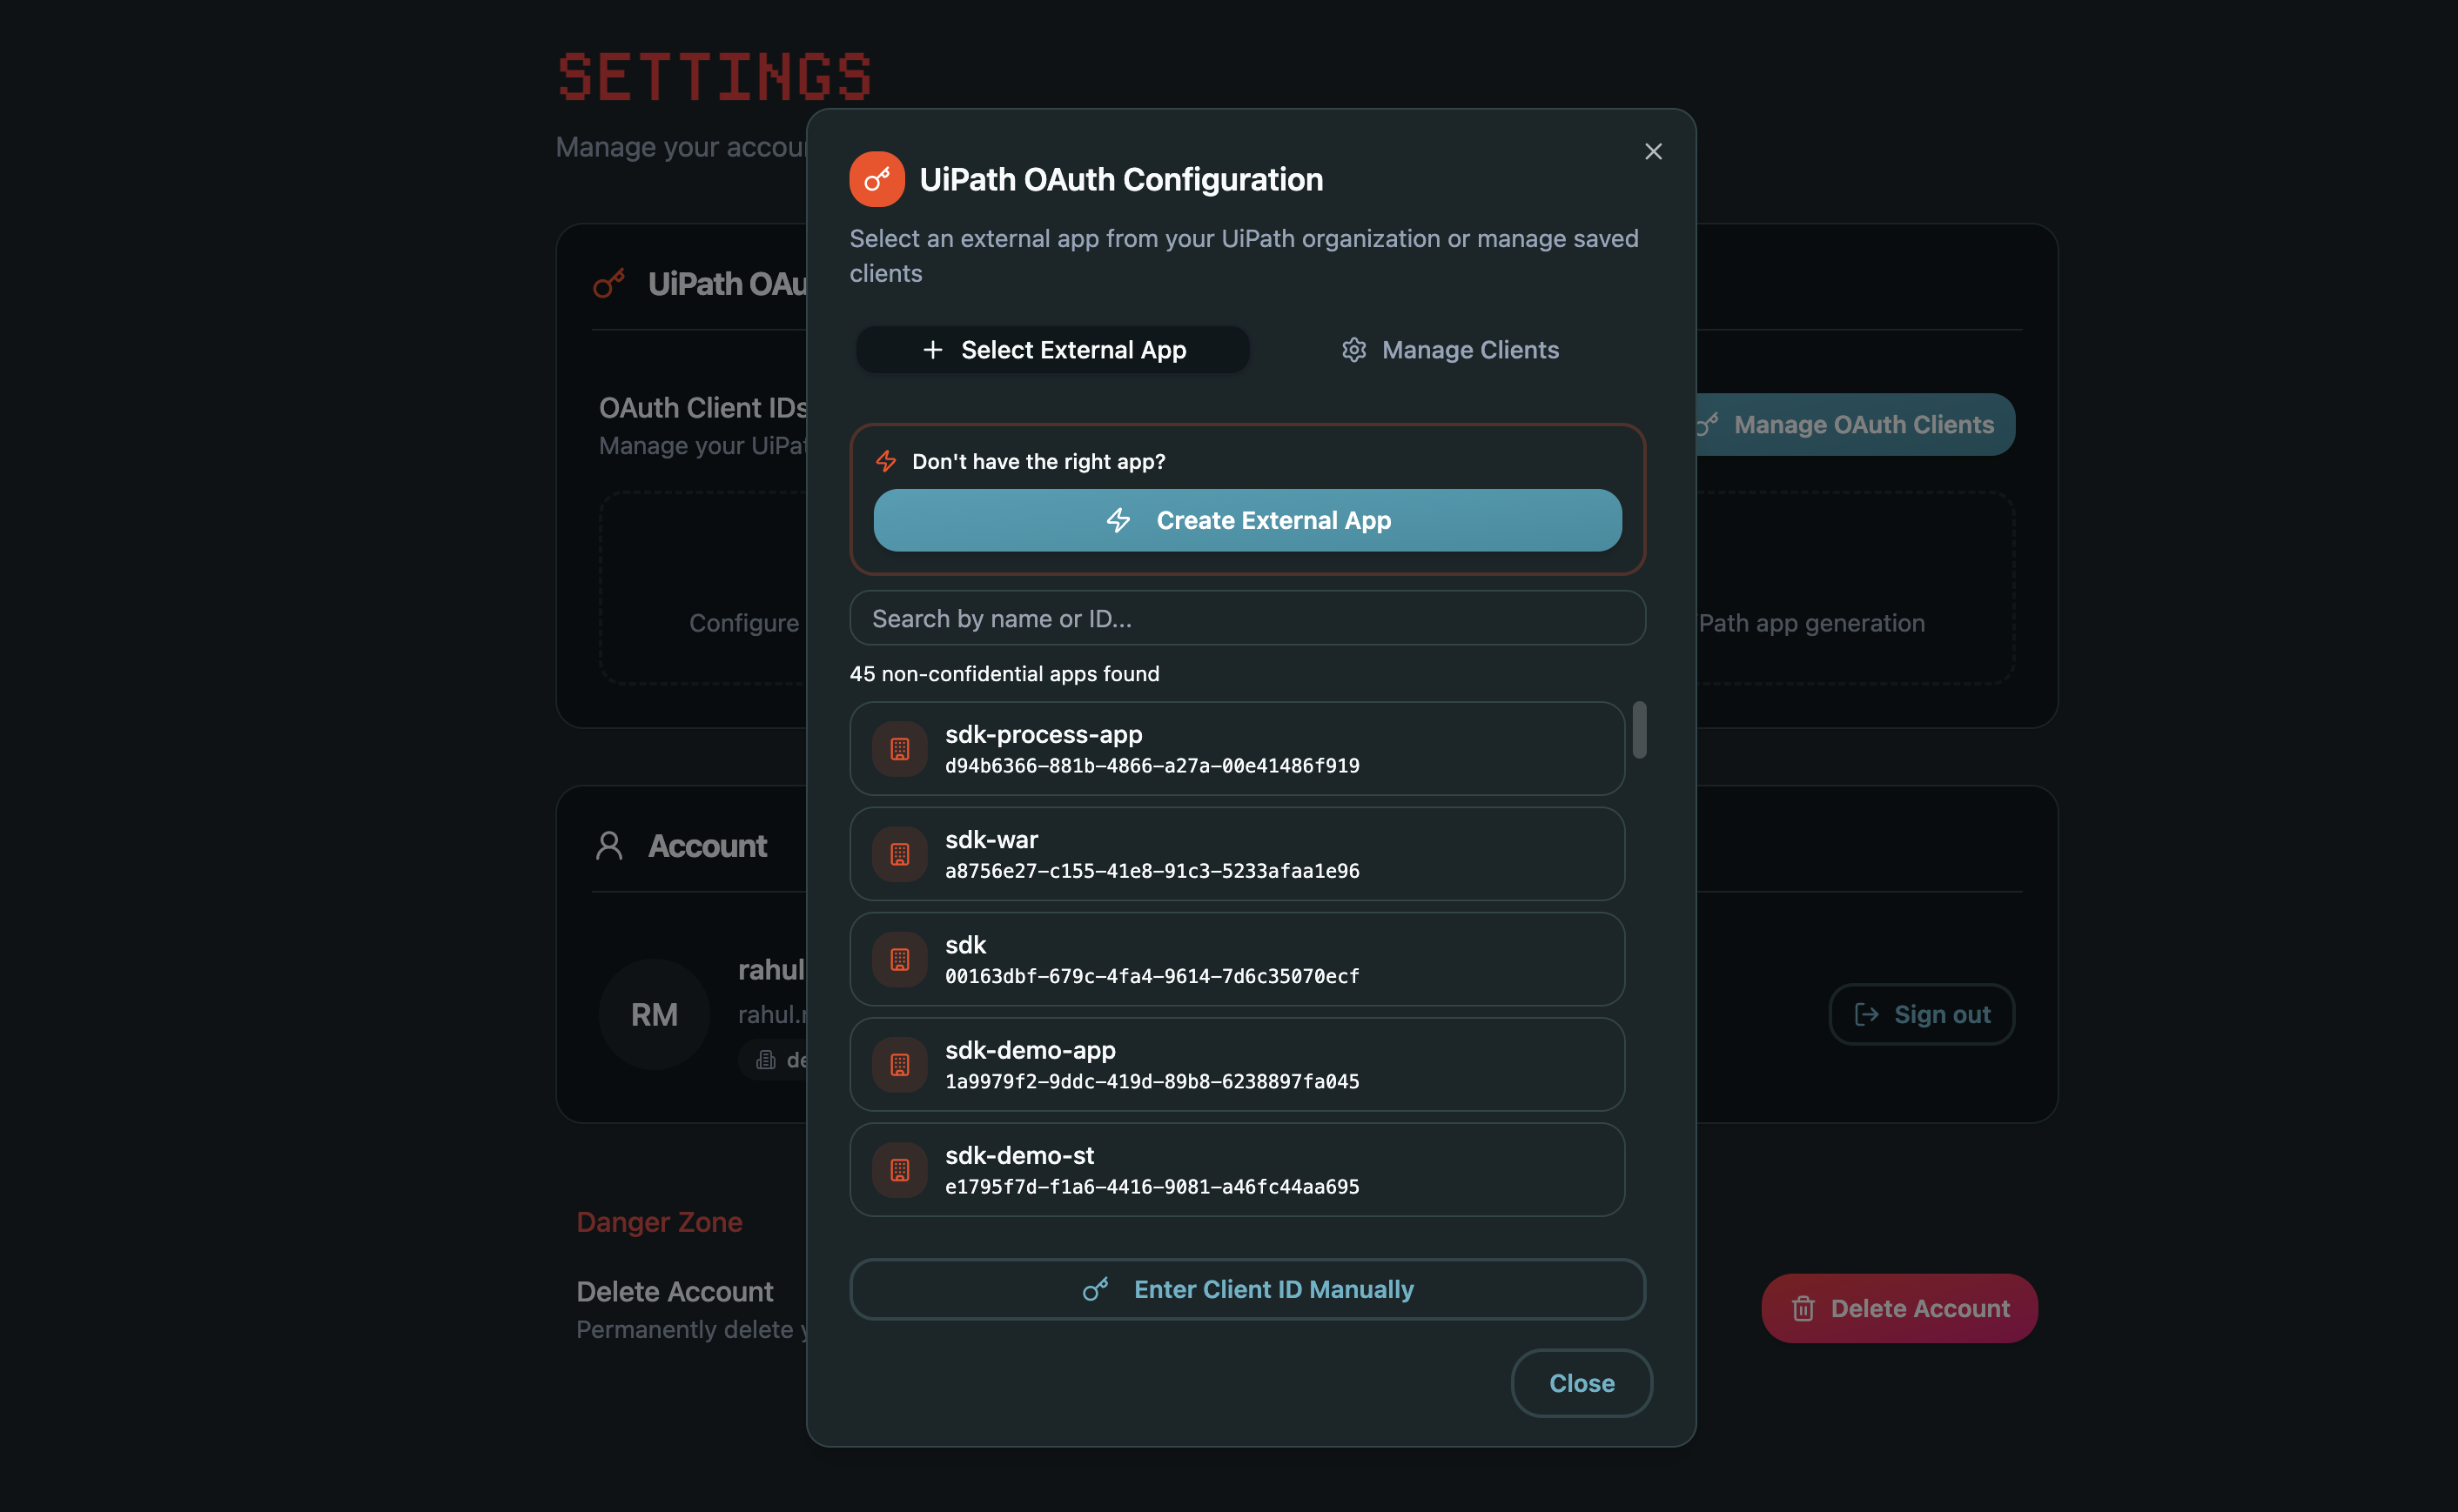Image resolution: width=2458 pixels, height=1512 pixels.
Task: Click the Close button at dialog bottom
Action: tap(1581, 1383)
